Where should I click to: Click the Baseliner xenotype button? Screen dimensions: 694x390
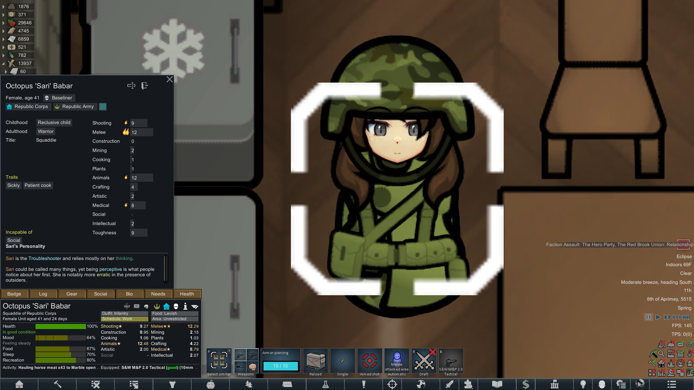[x=59, y=98]
